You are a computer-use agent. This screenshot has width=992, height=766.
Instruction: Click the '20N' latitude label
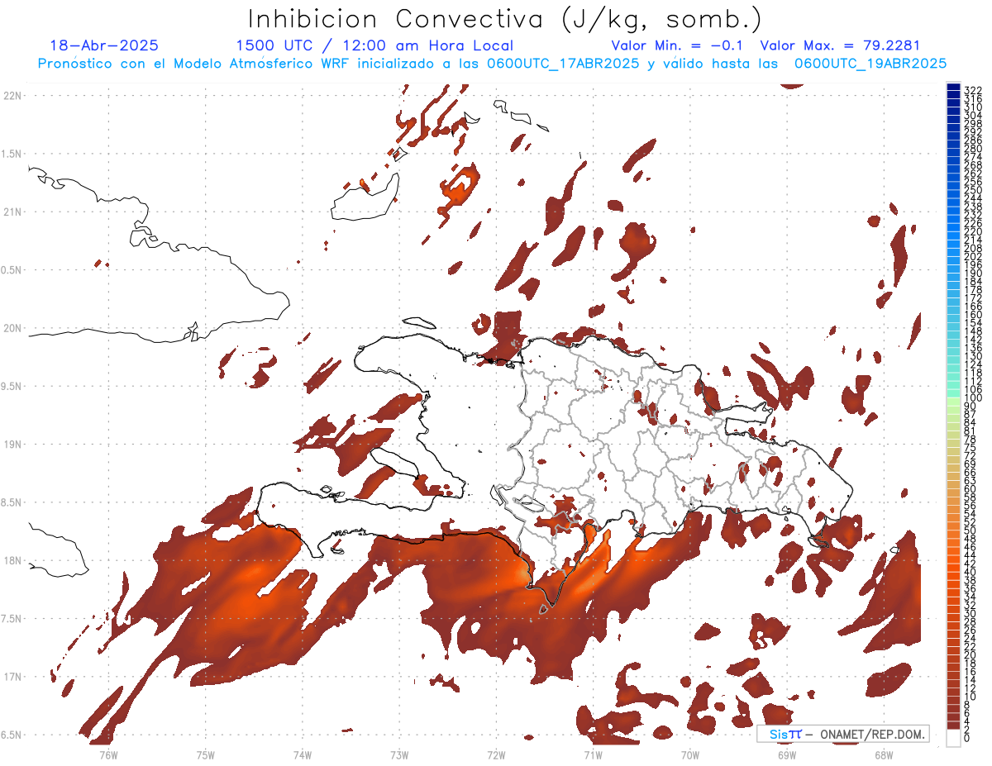tap(12, 328)
